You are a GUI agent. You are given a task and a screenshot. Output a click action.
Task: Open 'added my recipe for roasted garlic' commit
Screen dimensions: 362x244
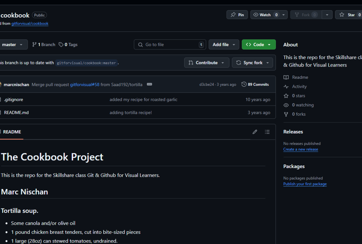coord(143,99)
